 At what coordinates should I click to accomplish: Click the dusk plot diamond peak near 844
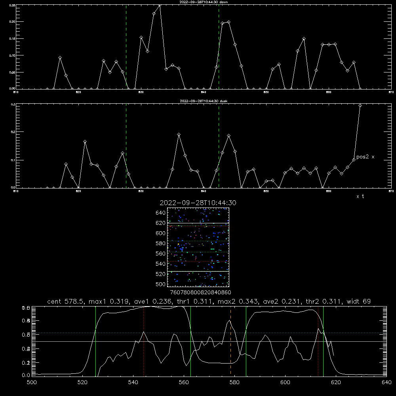coord(228,136)
